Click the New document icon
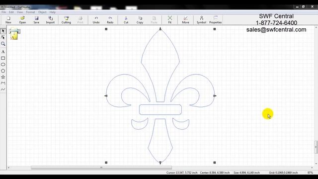The image size is (318, 179). (x=8, y=20)
